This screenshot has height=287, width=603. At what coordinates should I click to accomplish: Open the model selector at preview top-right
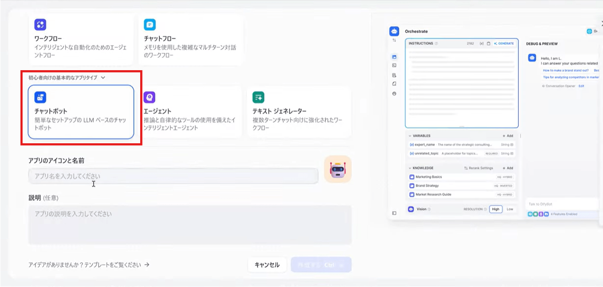tap(592, 32)
